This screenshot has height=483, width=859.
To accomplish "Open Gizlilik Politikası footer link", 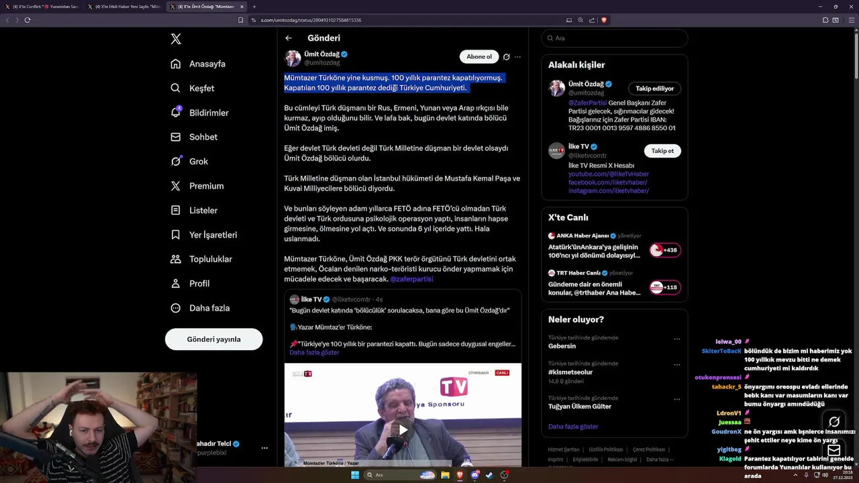I will tap(607, 449).
